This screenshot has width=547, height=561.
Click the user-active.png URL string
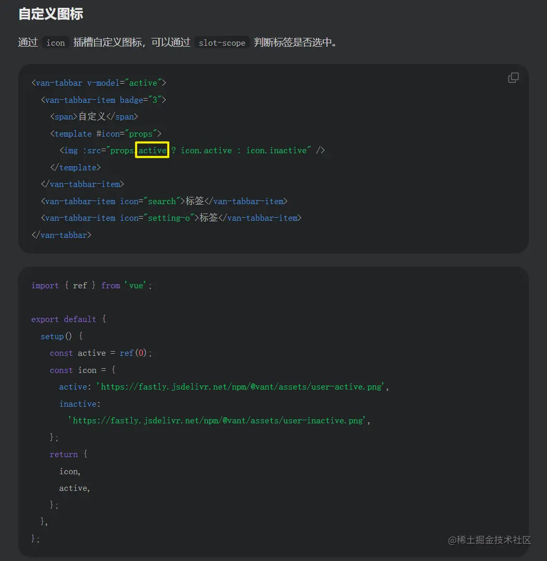coord(240,387)
